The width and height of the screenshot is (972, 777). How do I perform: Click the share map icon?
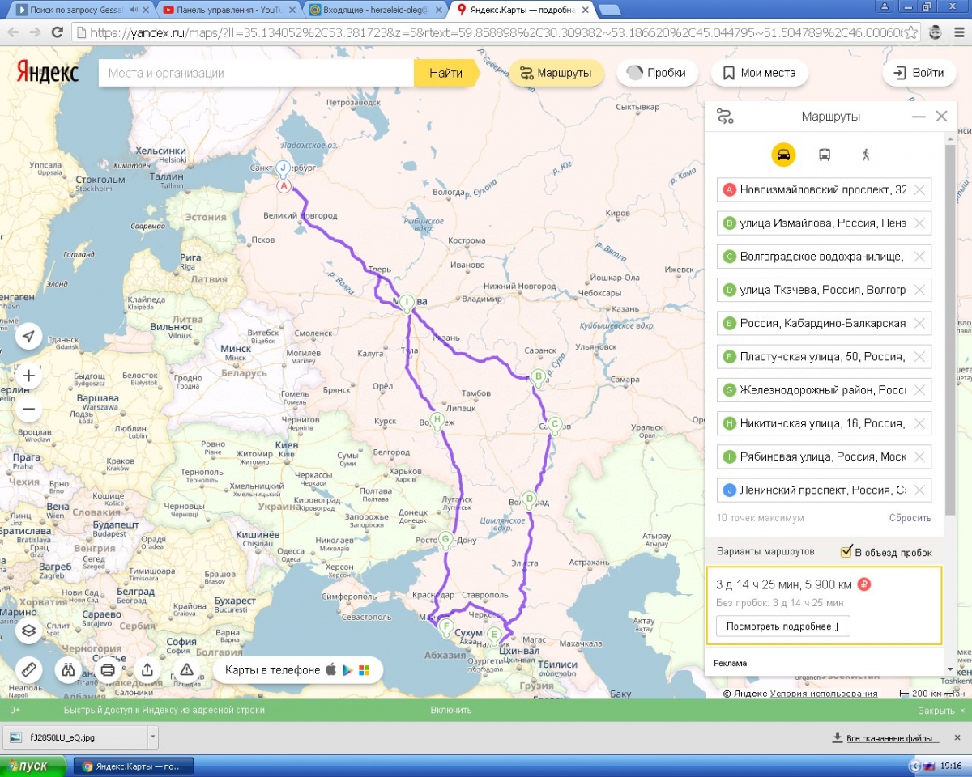[147, 669]
